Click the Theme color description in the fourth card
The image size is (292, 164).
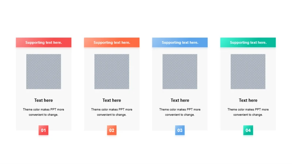click(248, 112)
